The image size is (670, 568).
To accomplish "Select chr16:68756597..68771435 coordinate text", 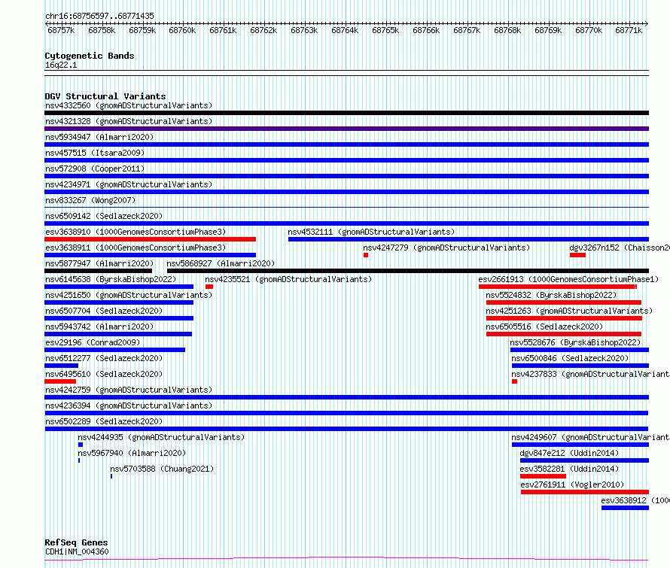I will pyautogui.click(x=99, y=16).
